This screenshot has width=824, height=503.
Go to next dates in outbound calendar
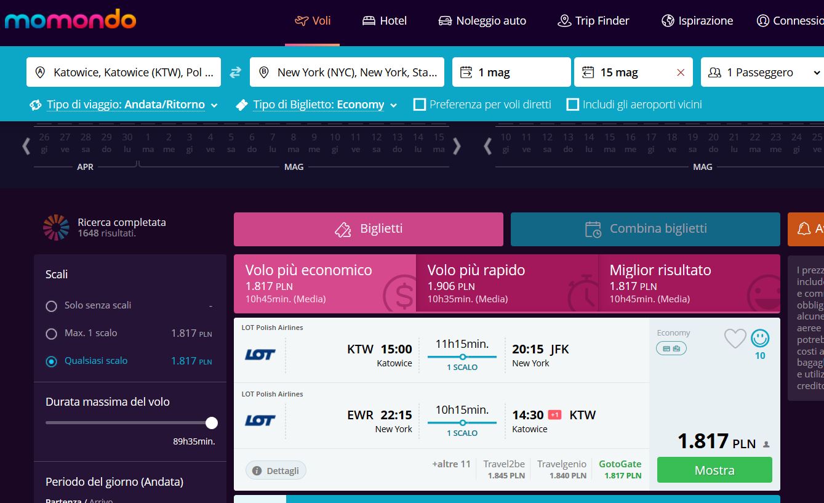[x=457, y=146]
